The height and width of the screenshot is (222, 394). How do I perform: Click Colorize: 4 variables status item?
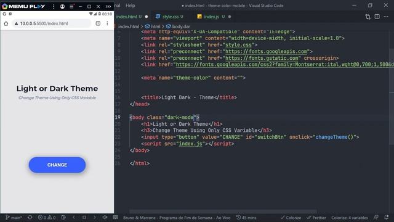point(350,218)
